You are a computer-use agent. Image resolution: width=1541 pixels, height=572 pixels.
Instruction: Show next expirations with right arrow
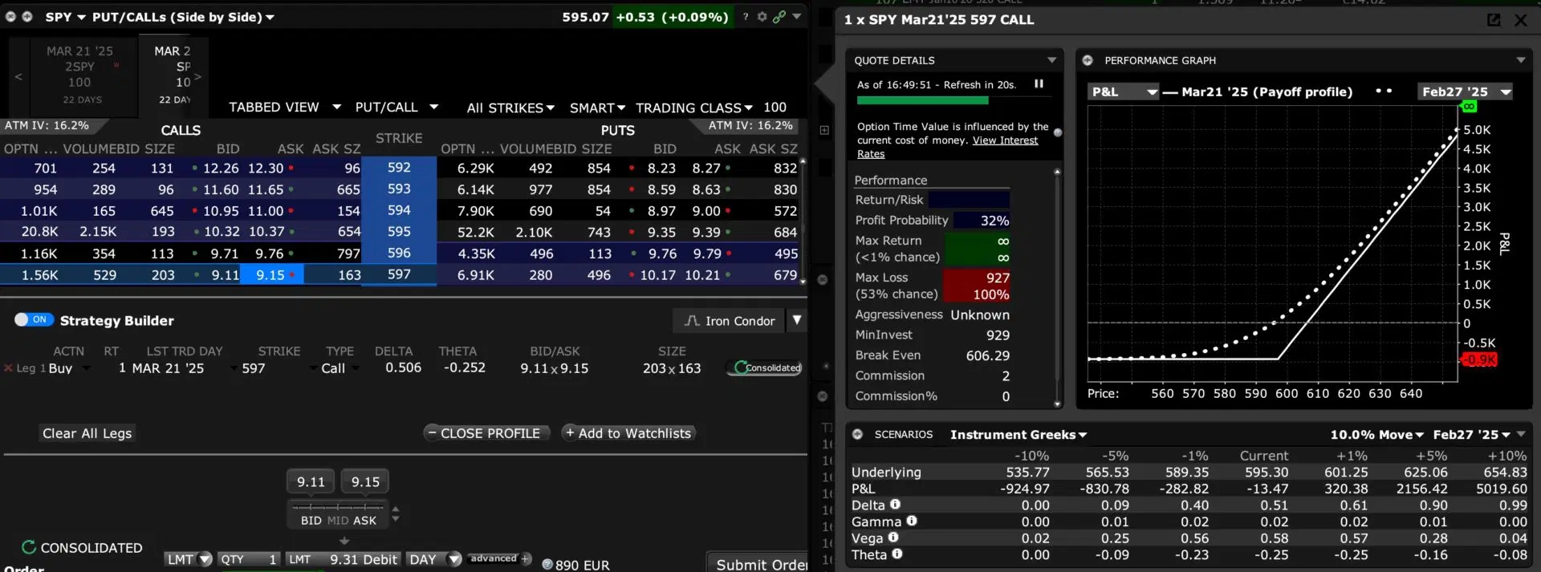coord(197,77)
